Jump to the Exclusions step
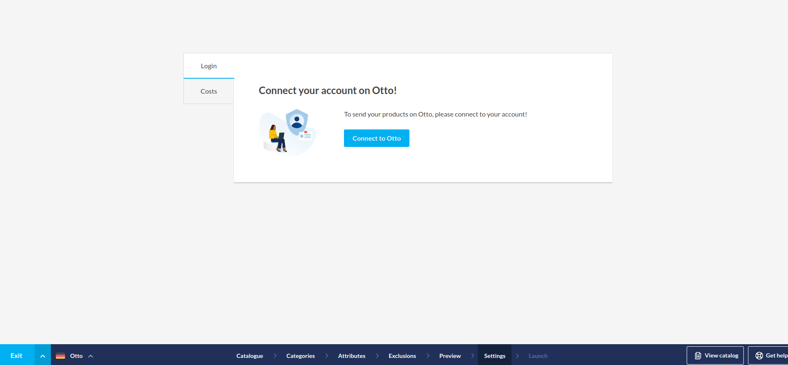Image resolution: width=788 pixels, height=365 pixels. (x=402, y=356)
